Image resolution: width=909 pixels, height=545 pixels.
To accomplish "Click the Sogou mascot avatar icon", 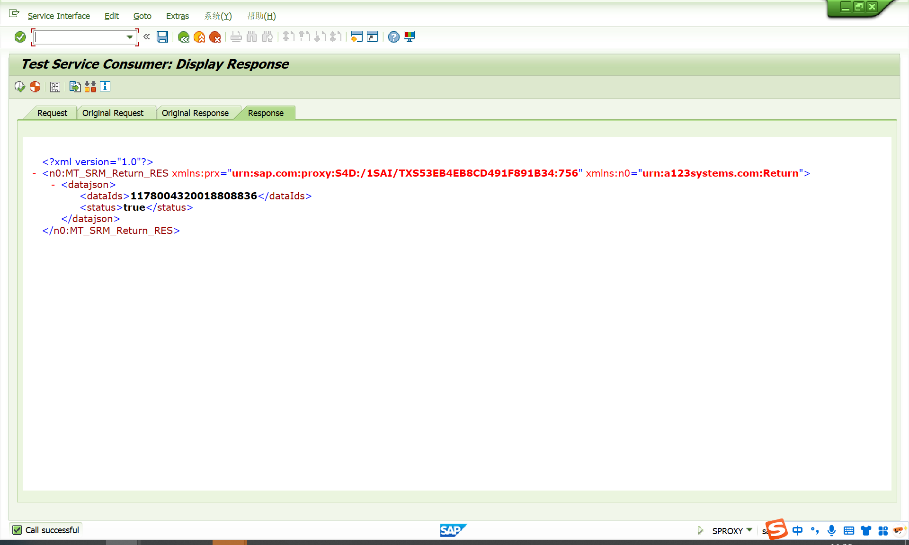I will tap(898, 530).
